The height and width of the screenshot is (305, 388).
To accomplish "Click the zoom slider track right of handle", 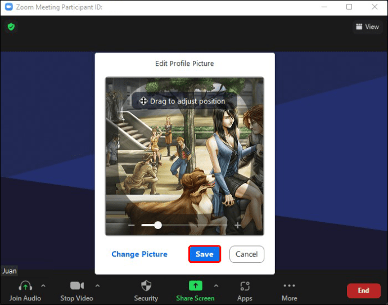I will point(195,225).
